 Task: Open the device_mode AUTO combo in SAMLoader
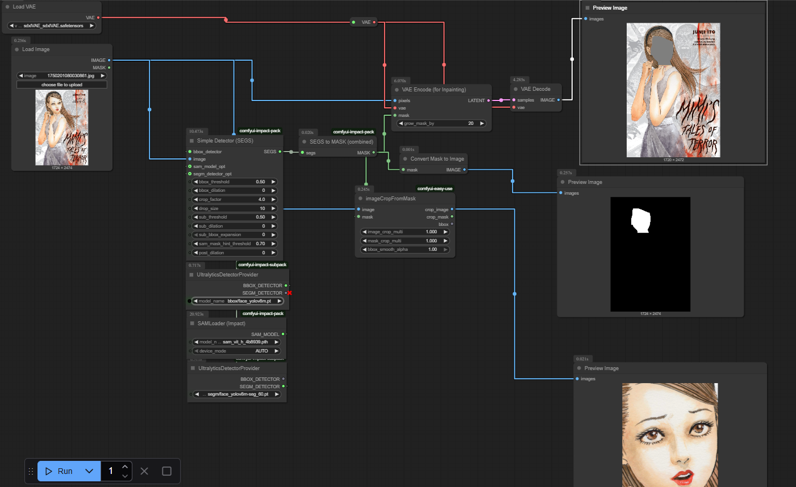coord(237,351)
